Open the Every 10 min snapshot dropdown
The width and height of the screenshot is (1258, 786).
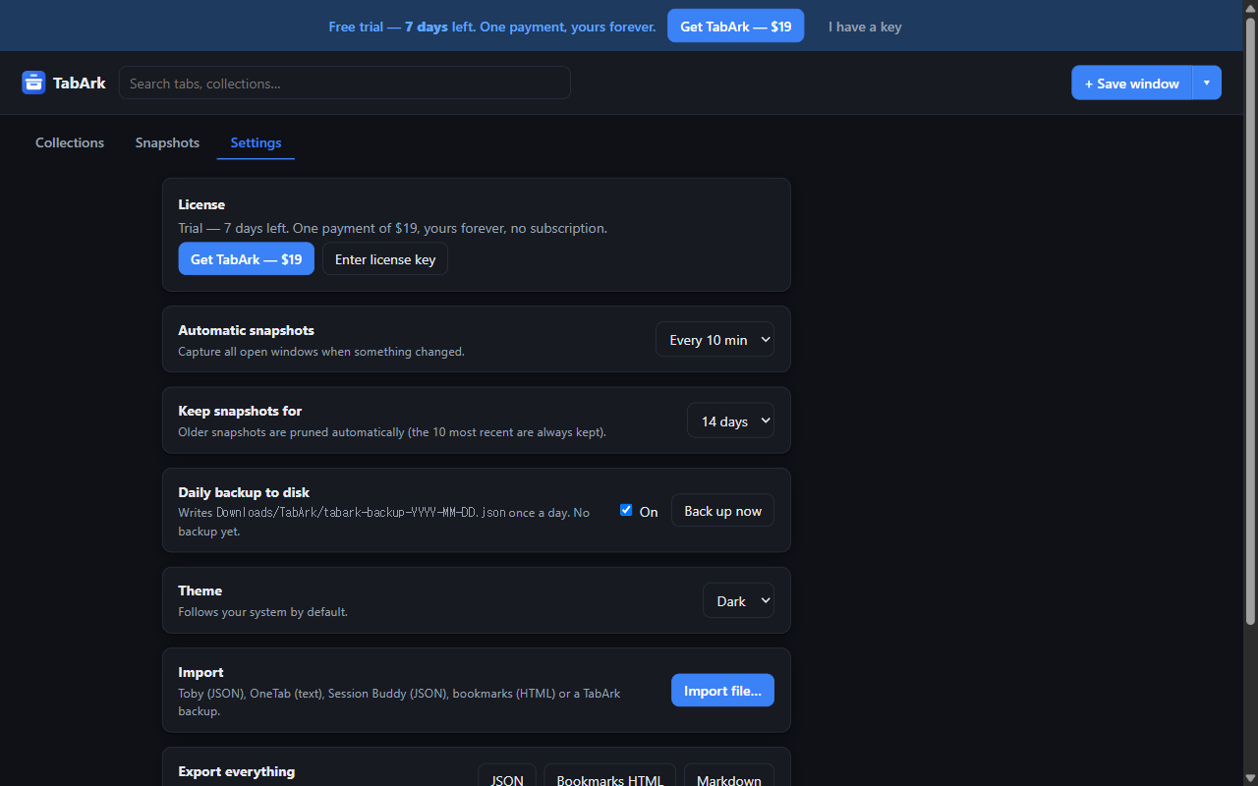(715, 339)
